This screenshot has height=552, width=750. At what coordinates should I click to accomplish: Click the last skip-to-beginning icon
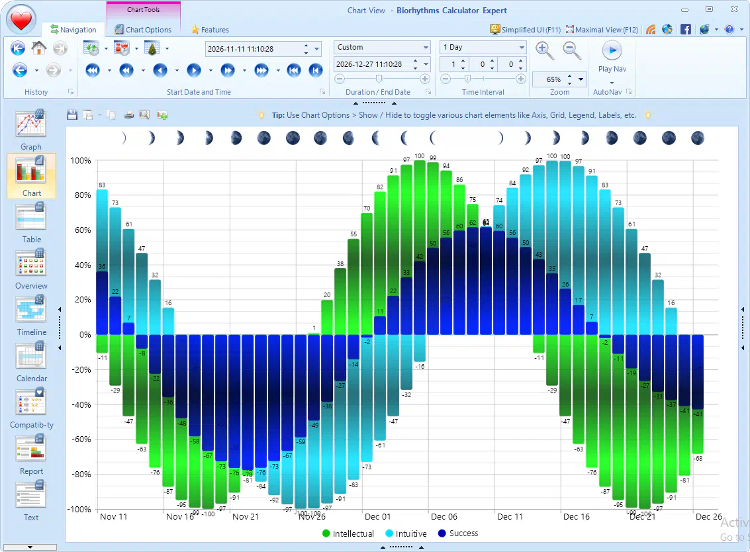pos(315,71)
